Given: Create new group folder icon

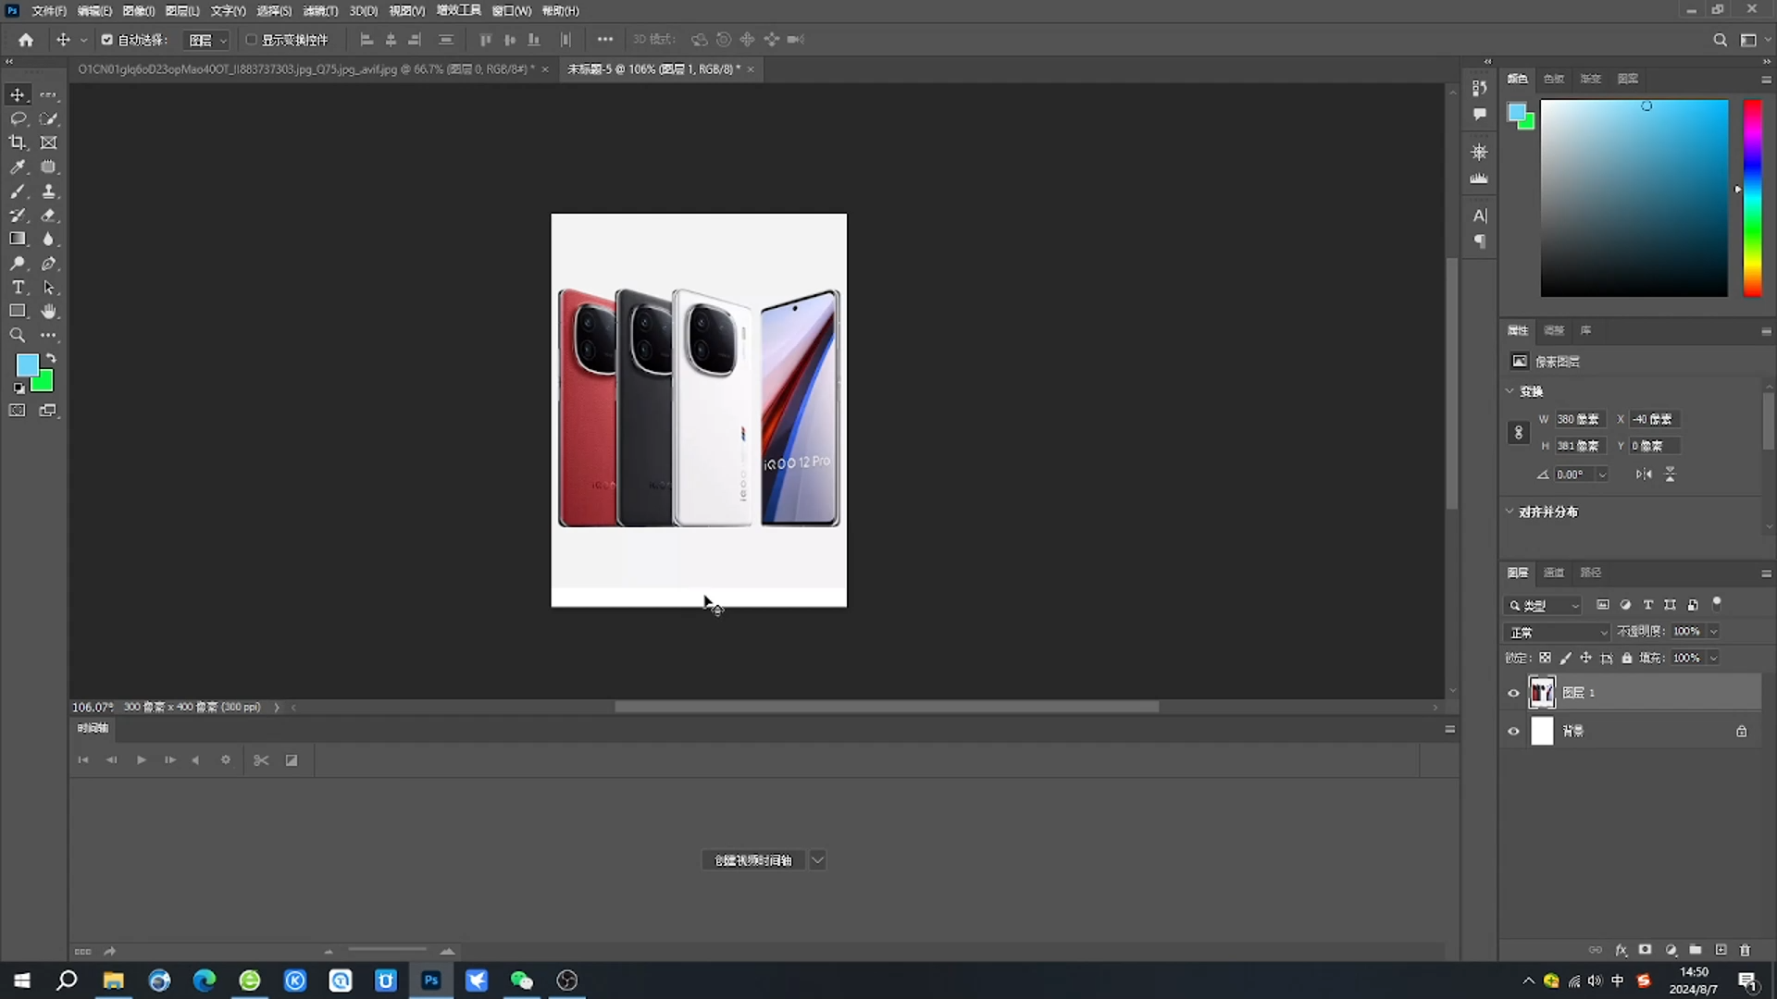Looking at the screenshot, I should click(1695, 950).
